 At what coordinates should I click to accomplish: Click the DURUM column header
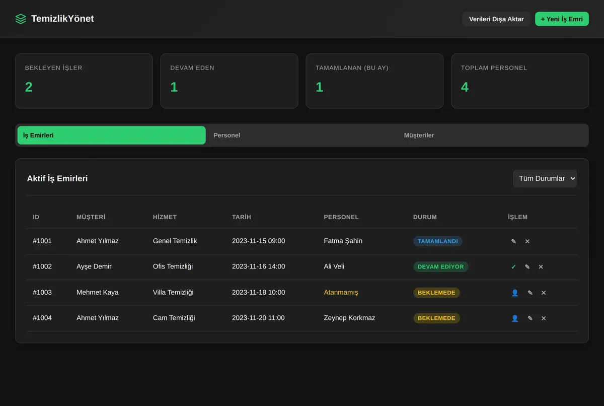pyautogui.click(x=425, y=217)
